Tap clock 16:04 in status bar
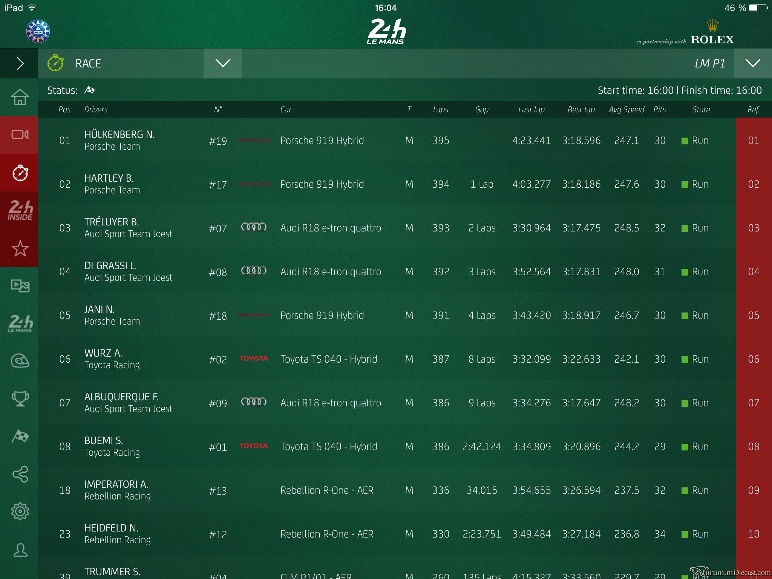The height and width of the screenshot is (579, 772). point(385,8)
